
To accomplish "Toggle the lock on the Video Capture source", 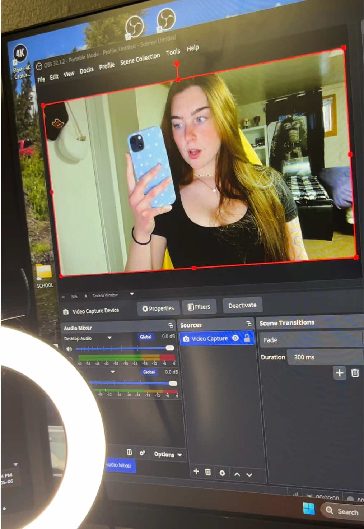I will tap(247, 338).
